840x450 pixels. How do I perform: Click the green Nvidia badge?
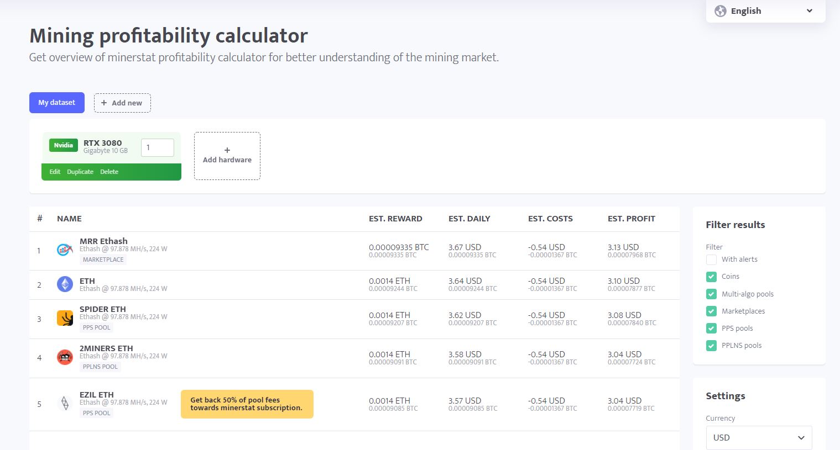point(63,145)
